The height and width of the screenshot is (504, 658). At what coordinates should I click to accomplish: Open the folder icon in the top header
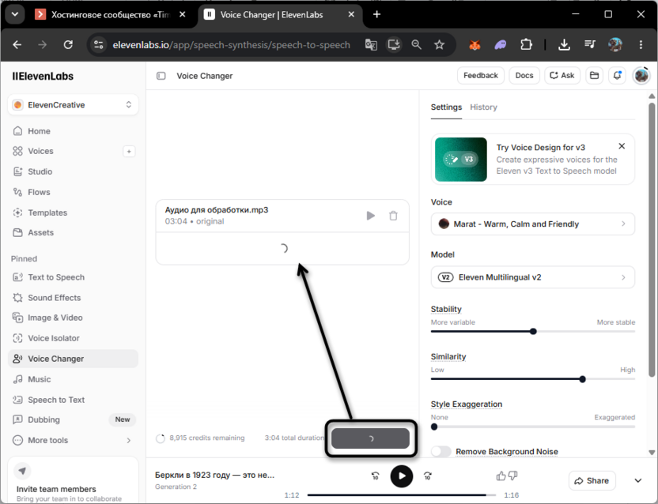(594, 76)
